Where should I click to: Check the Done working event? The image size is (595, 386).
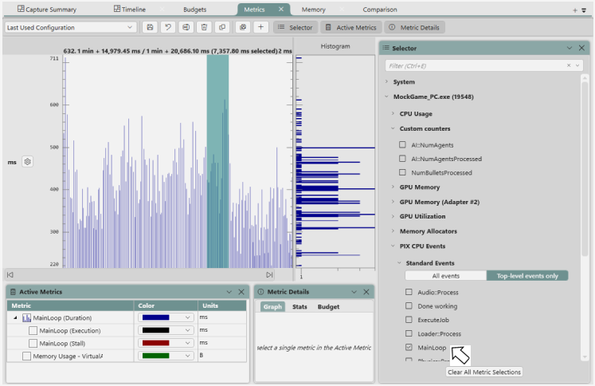point(409,305)
